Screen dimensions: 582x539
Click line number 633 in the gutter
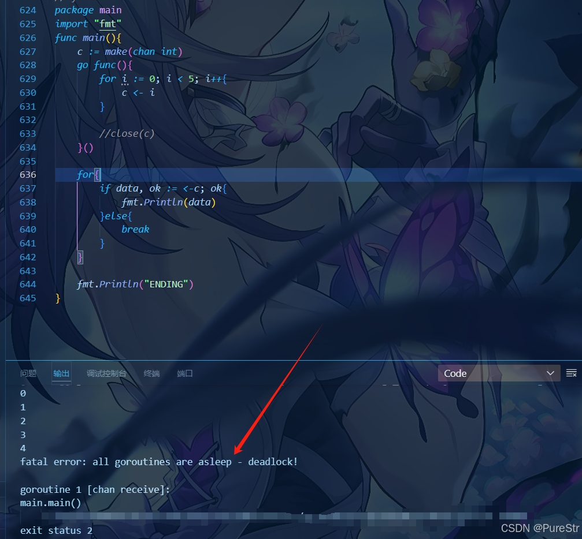(28, 133)
